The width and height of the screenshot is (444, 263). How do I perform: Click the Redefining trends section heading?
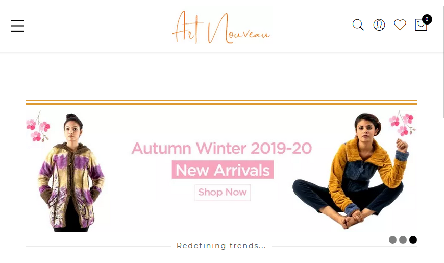(x=221, y=246)
